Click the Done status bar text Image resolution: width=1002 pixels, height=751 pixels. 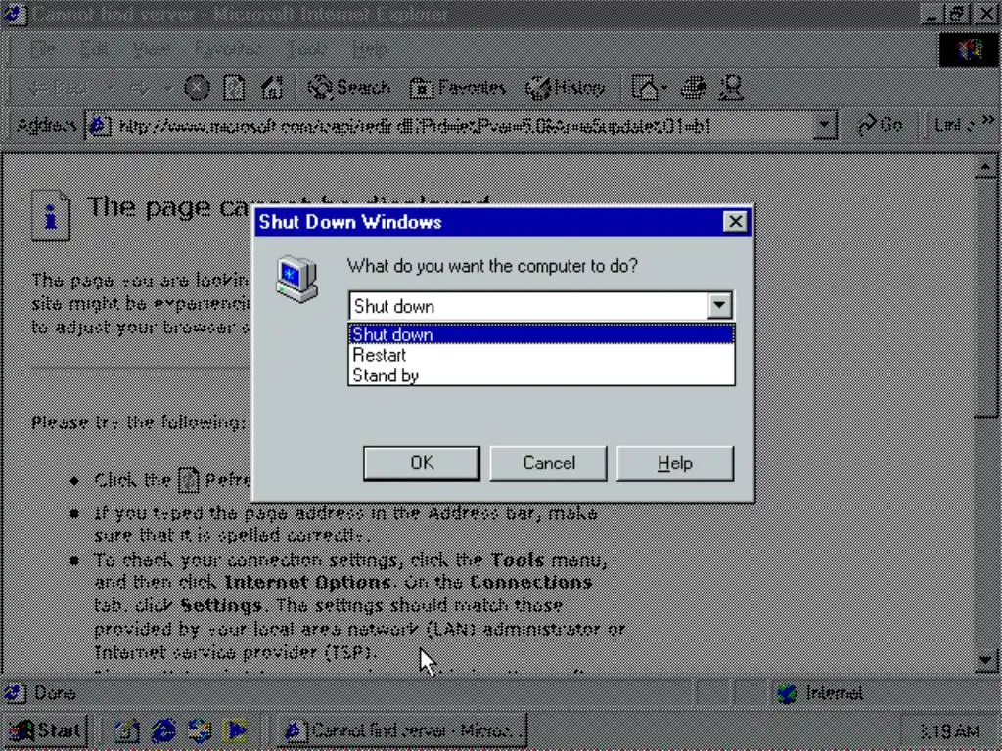[55, 693]
